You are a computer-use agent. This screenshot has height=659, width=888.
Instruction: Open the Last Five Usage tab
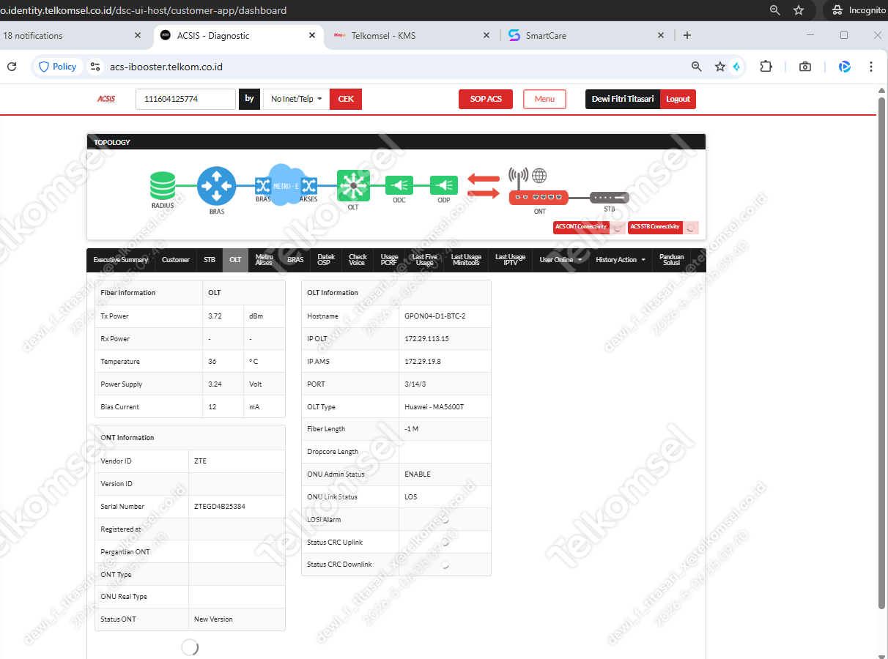424,260
